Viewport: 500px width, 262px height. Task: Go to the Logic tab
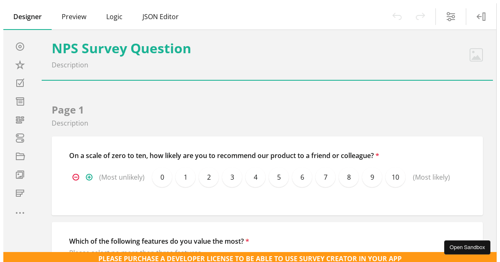pyautogui.click(x=114, y=17)
